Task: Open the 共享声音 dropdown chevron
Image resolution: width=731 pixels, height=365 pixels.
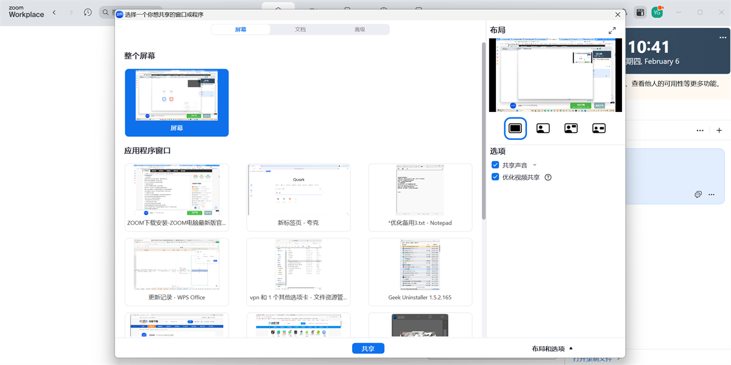Action: click(534, 164)
